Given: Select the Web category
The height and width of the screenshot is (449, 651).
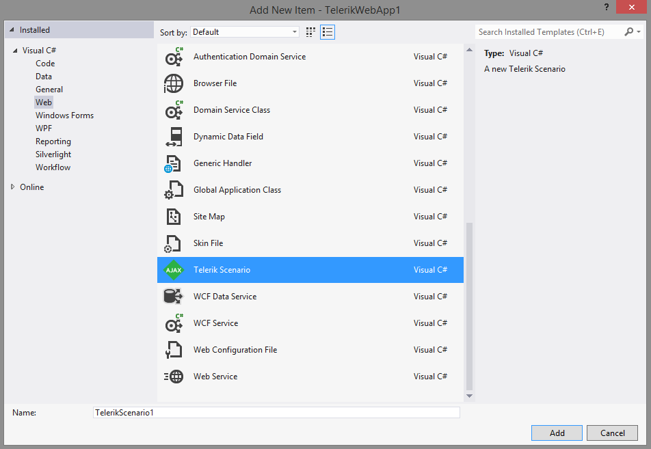Looking at the screenshot, I should pyautogui.click(x=44, y=103).
